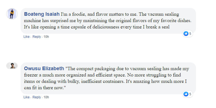Click the thumbs-up reaction icon on Boateng Isaiah's comment
Viewport: 216px width, 108px height.
[186, 33]
